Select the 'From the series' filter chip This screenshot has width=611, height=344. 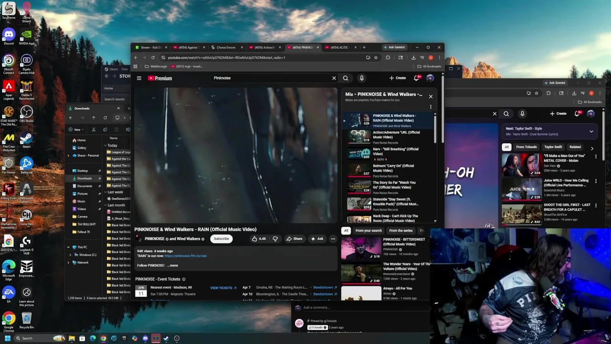pyautogui.click(x=401, y=231)
